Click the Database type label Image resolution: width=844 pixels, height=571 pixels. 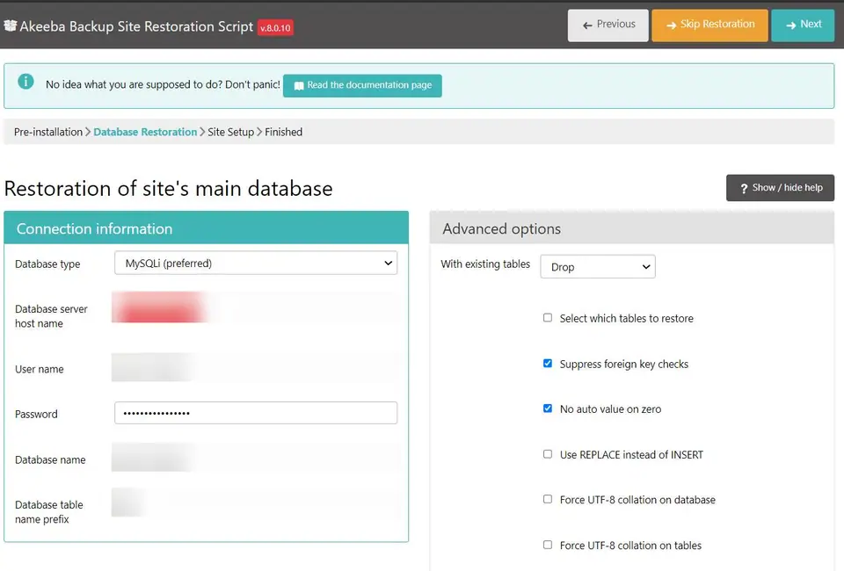pos(47,264)
